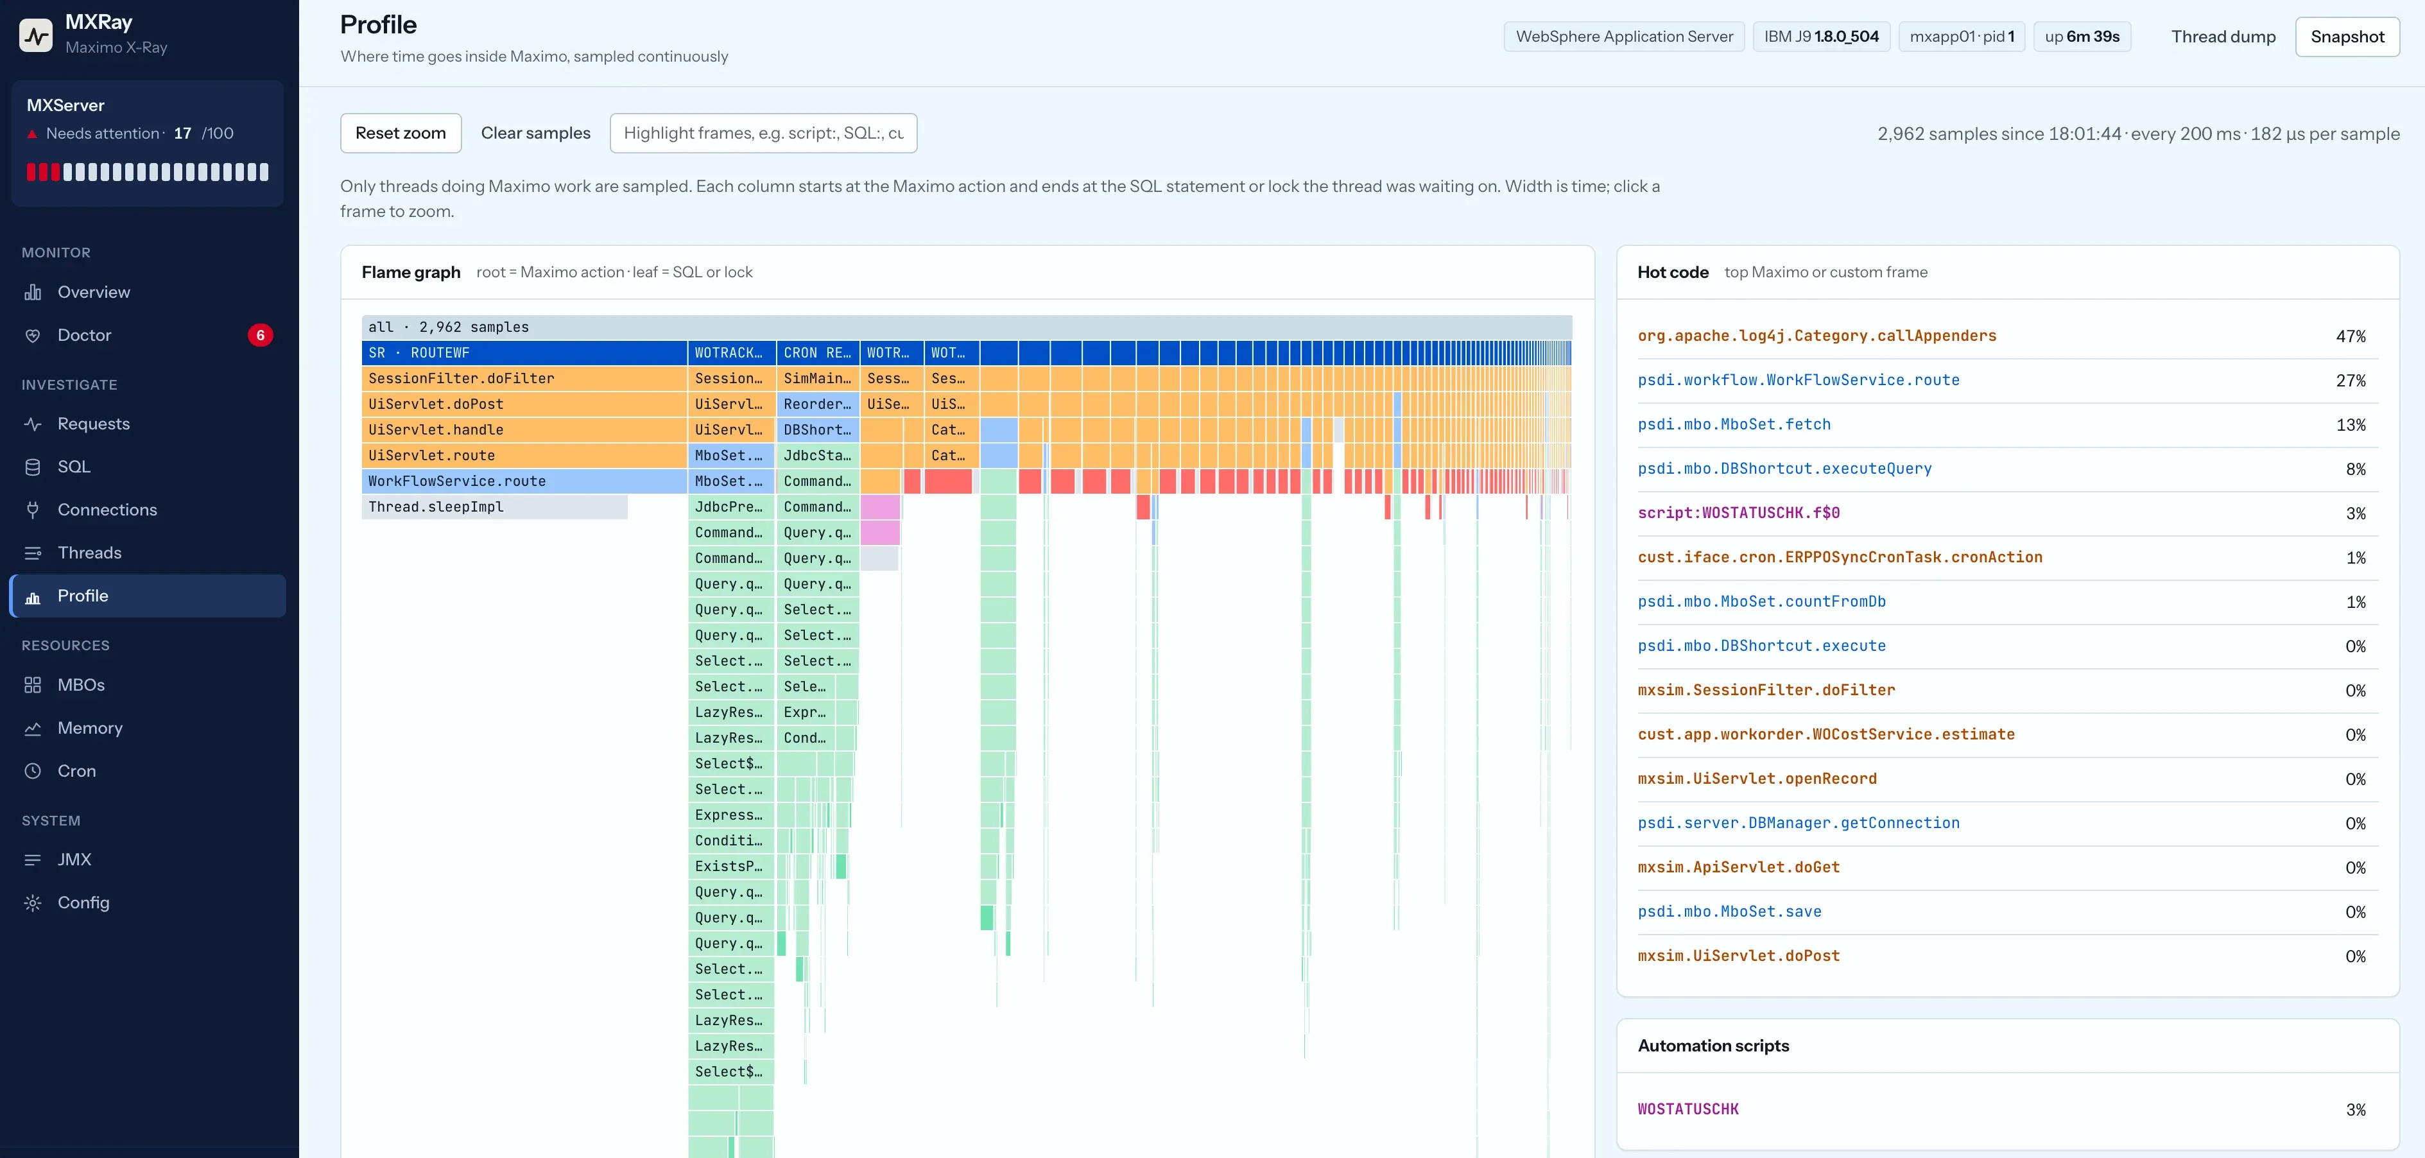
Task: Click the SimMain… frame in CRON column
Action: point(817,379)
